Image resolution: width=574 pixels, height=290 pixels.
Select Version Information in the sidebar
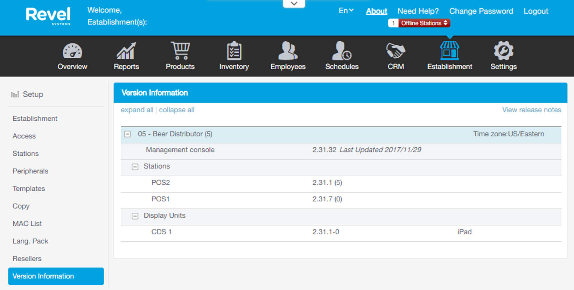56,276
